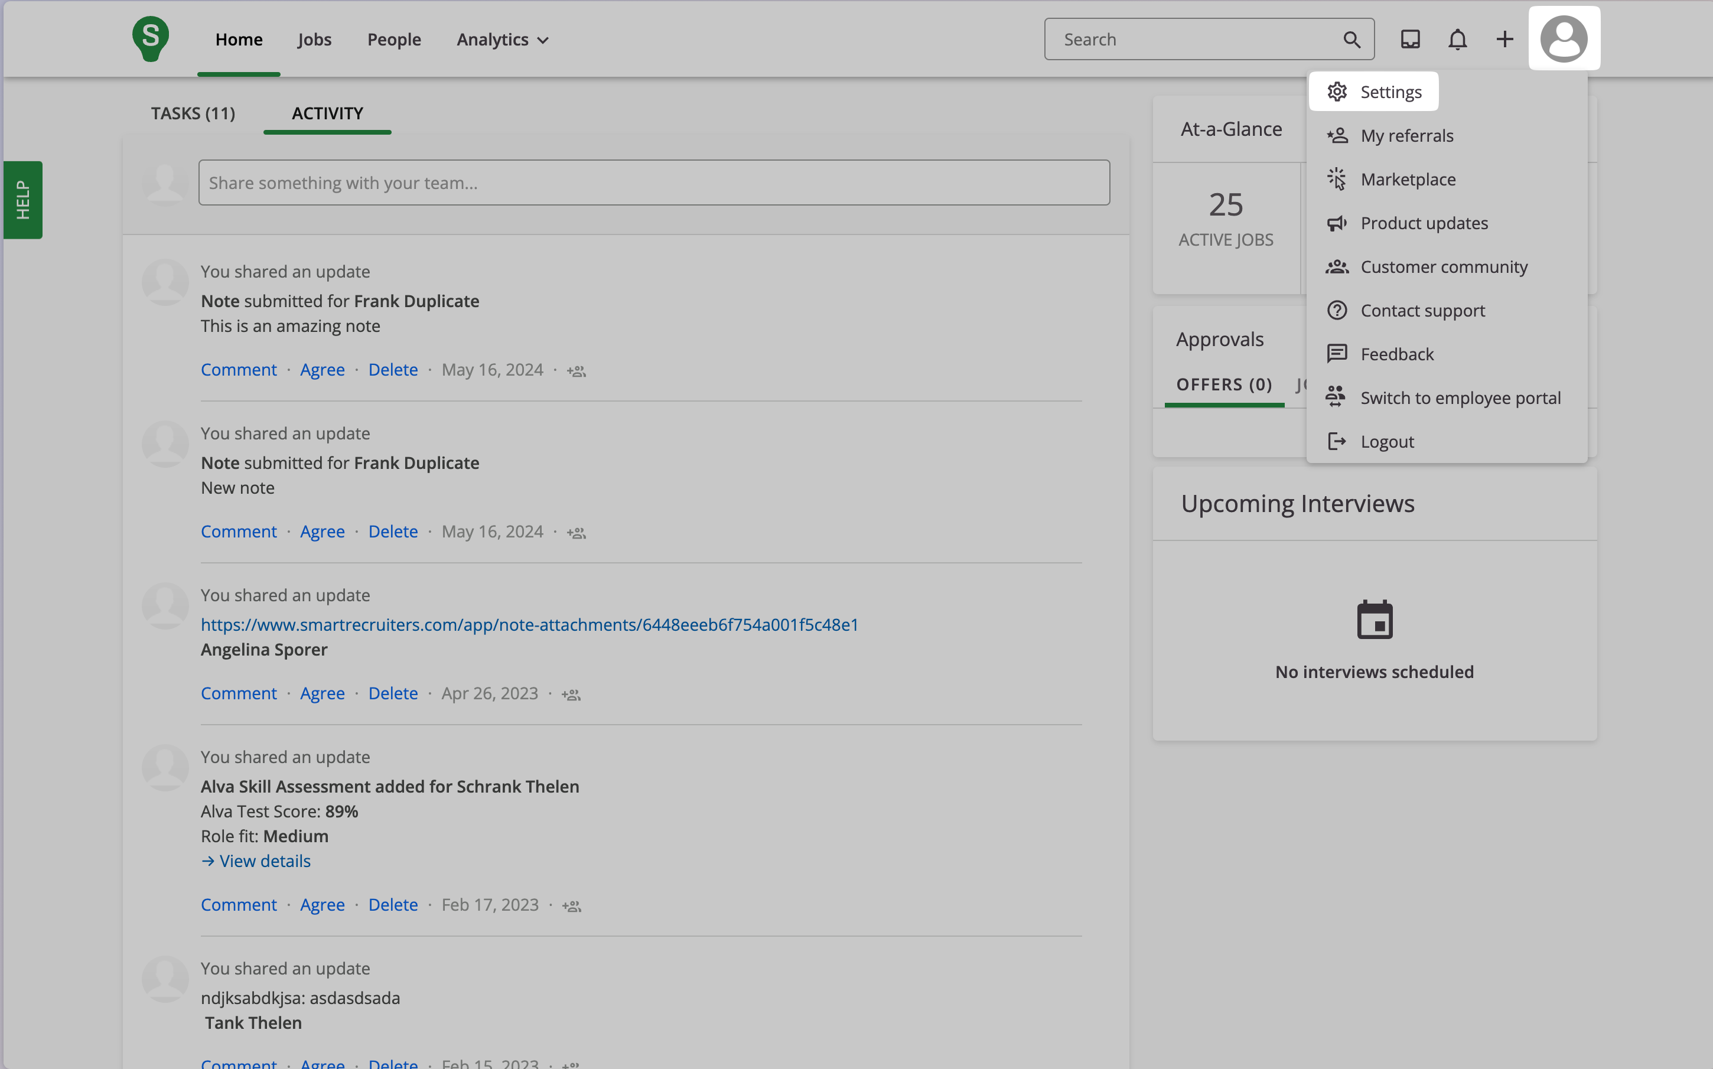Switch to the TASKS (11) tab

193,113
